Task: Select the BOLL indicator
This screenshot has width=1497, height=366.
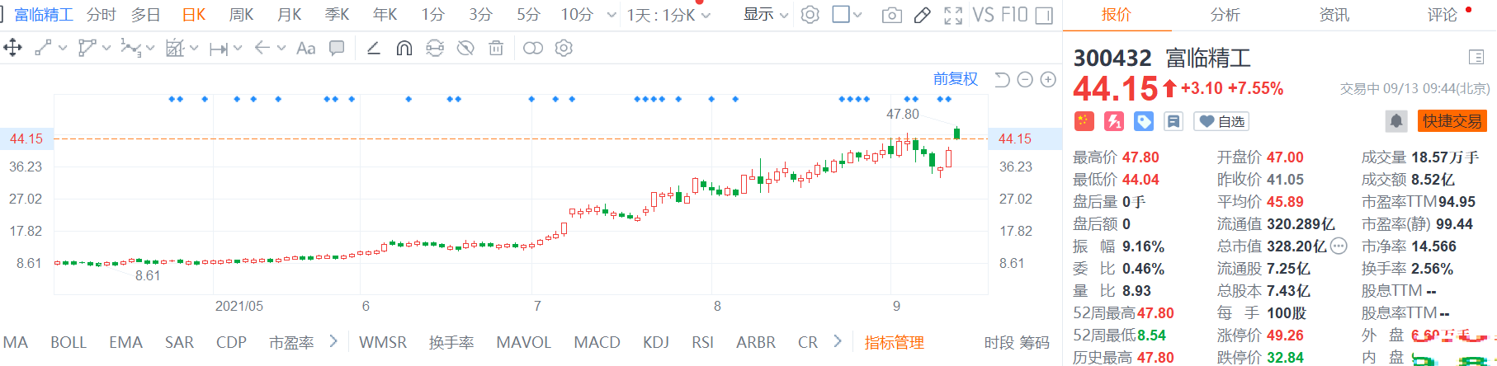Action: (x=68, y=342)
